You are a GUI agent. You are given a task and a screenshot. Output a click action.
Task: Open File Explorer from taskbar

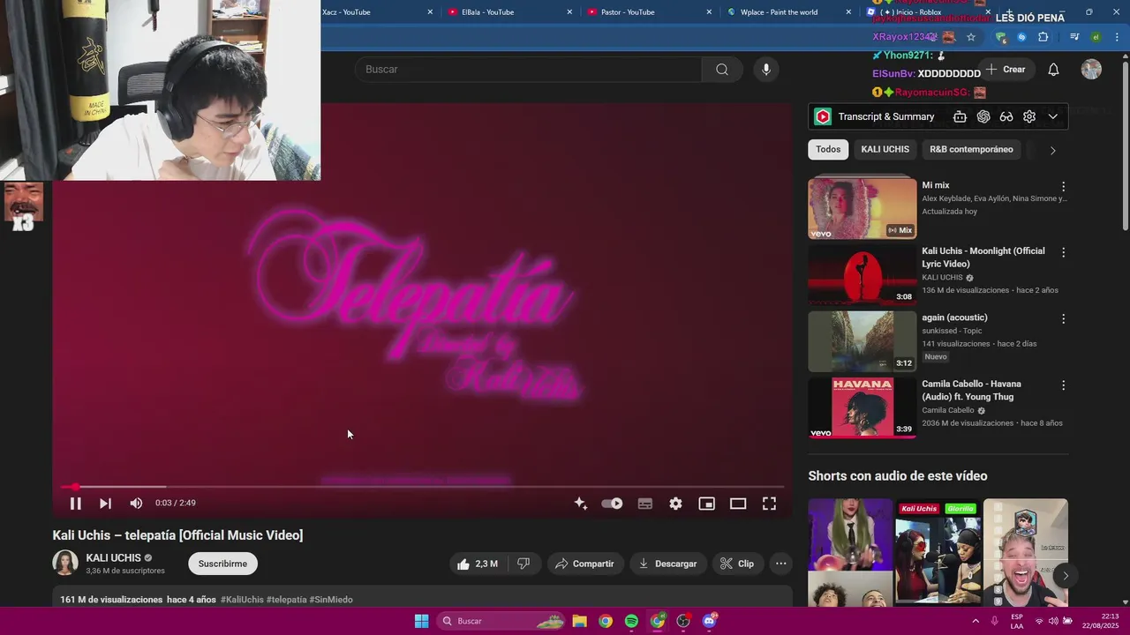click(579, 621)
